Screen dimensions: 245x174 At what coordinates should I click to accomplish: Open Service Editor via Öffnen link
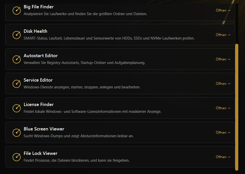coord(223,84)
